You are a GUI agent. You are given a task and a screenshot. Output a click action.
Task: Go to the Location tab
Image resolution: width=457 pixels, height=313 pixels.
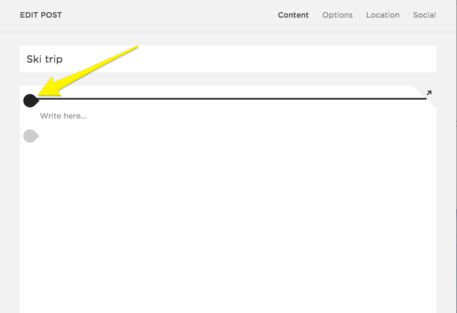coord(383,15)
